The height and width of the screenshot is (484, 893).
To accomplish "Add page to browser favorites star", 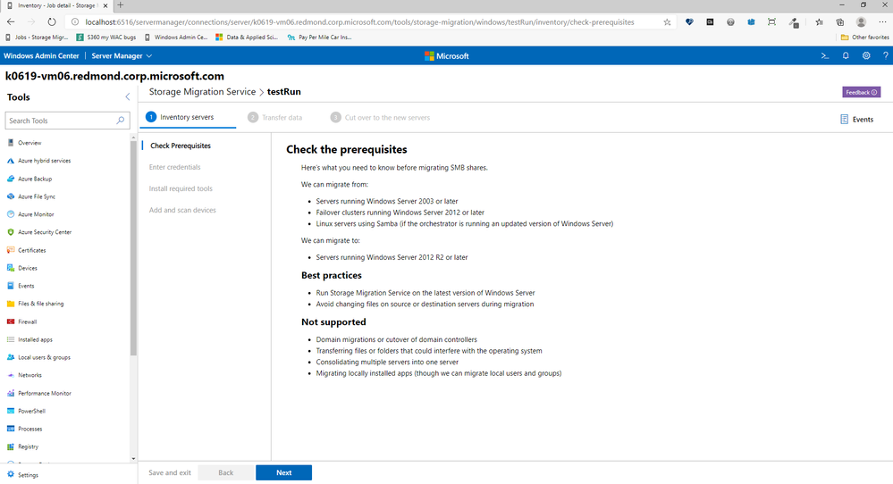I will pyautogui.click(x=667, y=22).
